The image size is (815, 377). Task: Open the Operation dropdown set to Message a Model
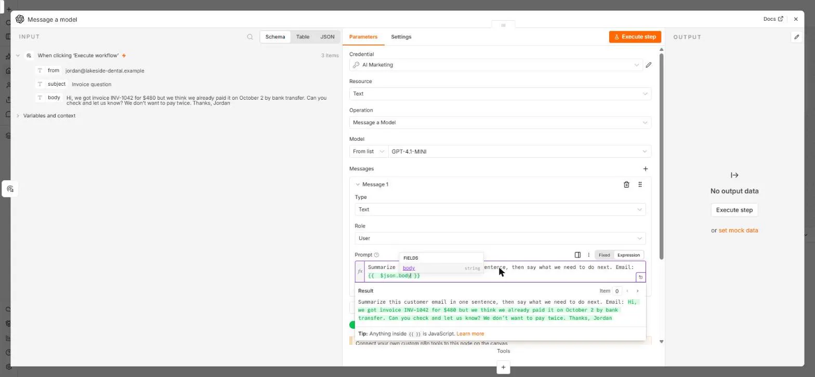click(x=500, y=123)
